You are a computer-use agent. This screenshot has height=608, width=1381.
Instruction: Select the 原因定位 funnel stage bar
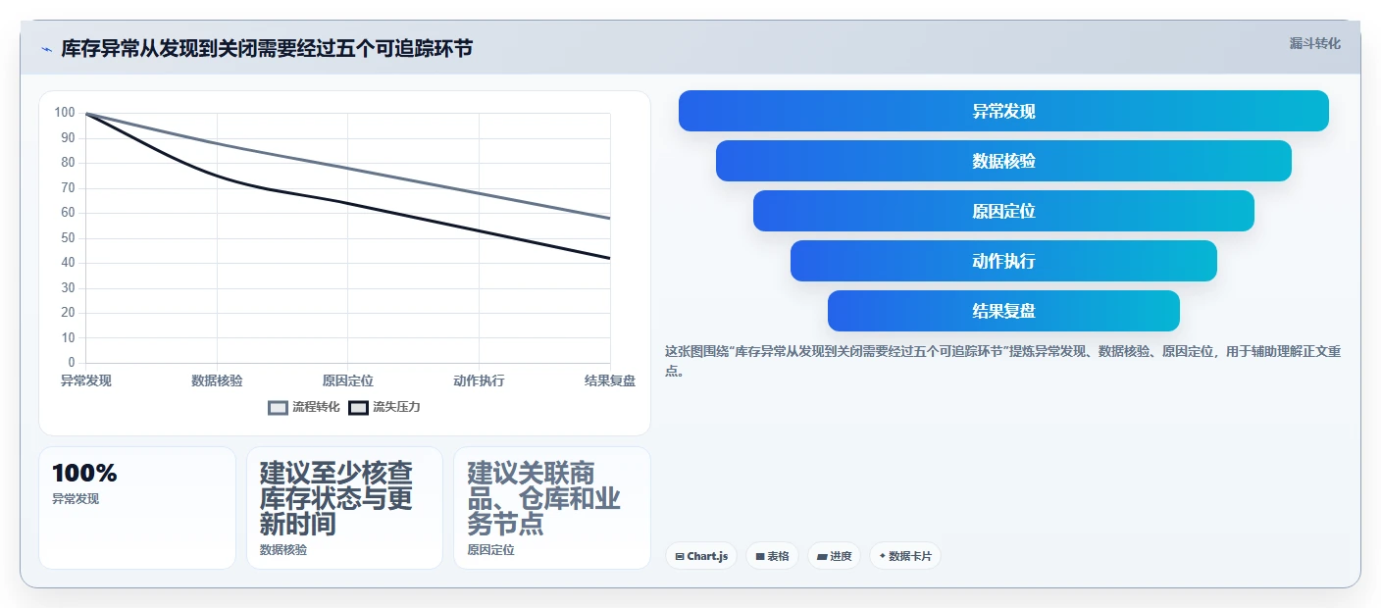[x=1003, y=211]
